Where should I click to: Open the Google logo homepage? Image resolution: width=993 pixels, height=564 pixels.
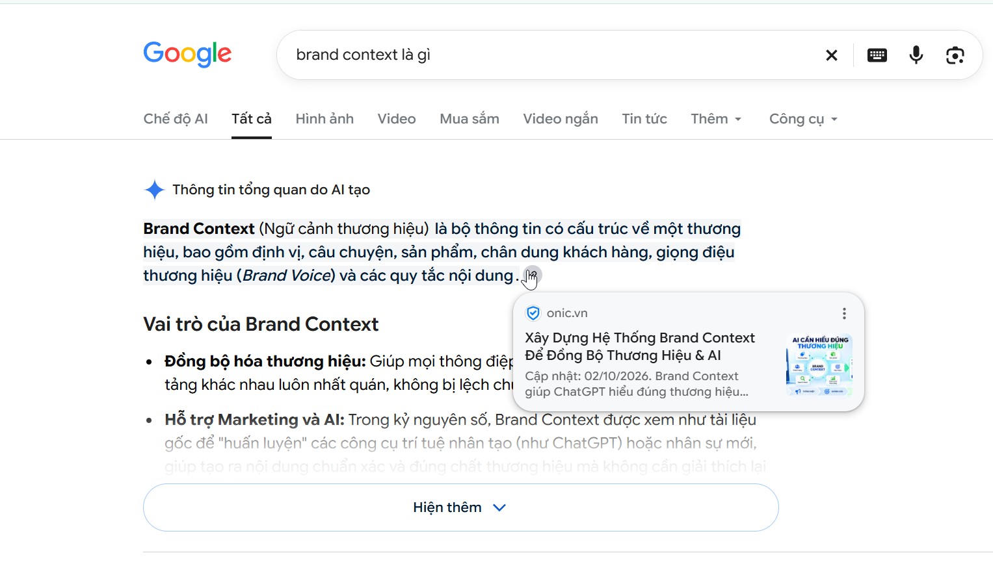pos(187,54)
